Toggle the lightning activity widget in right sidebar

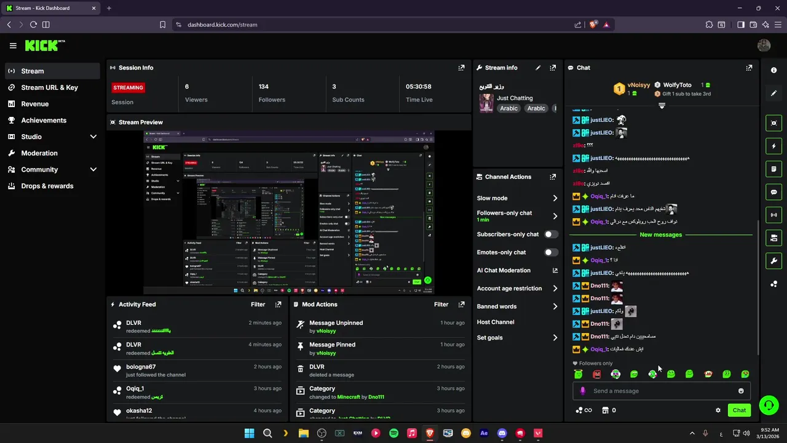774,146
